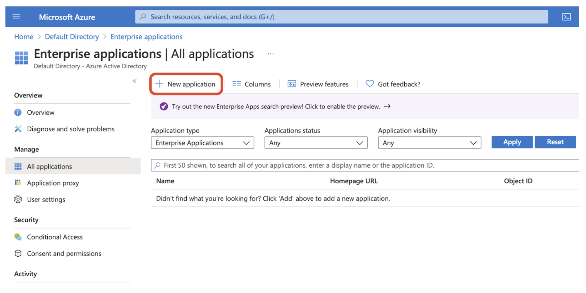Click the plus icon for New application
The width and height of the screenshot is (586, 293).
click(x=159, y=84)
